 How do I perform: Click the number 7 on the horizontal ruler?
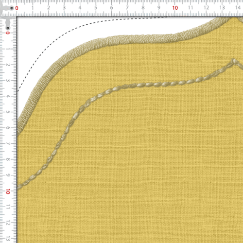click(x=127, y=8)
